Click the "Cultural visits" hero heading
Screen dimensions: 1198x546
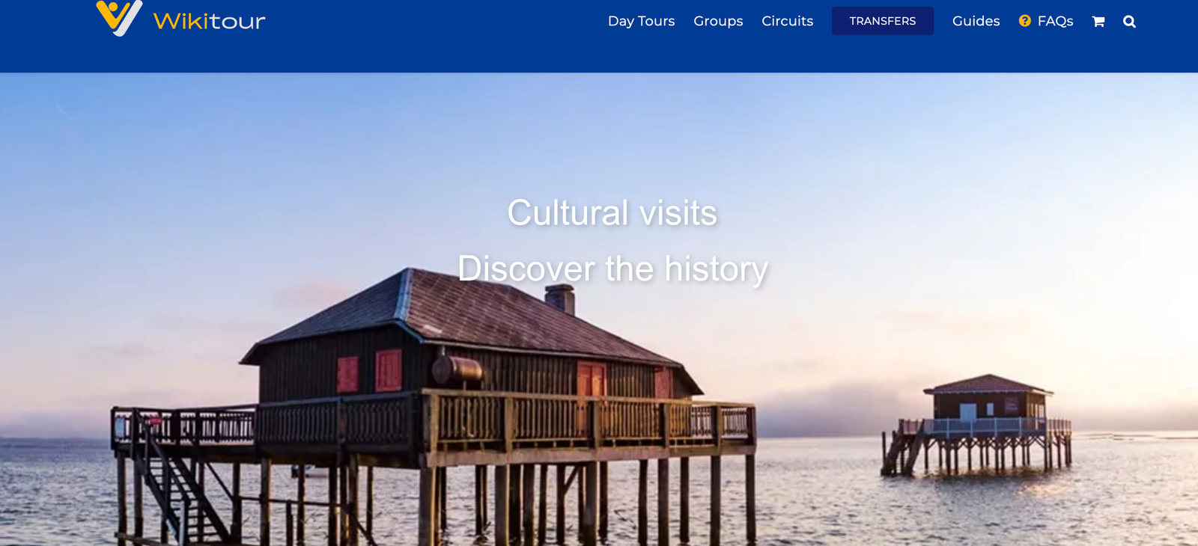coord(612,212)
